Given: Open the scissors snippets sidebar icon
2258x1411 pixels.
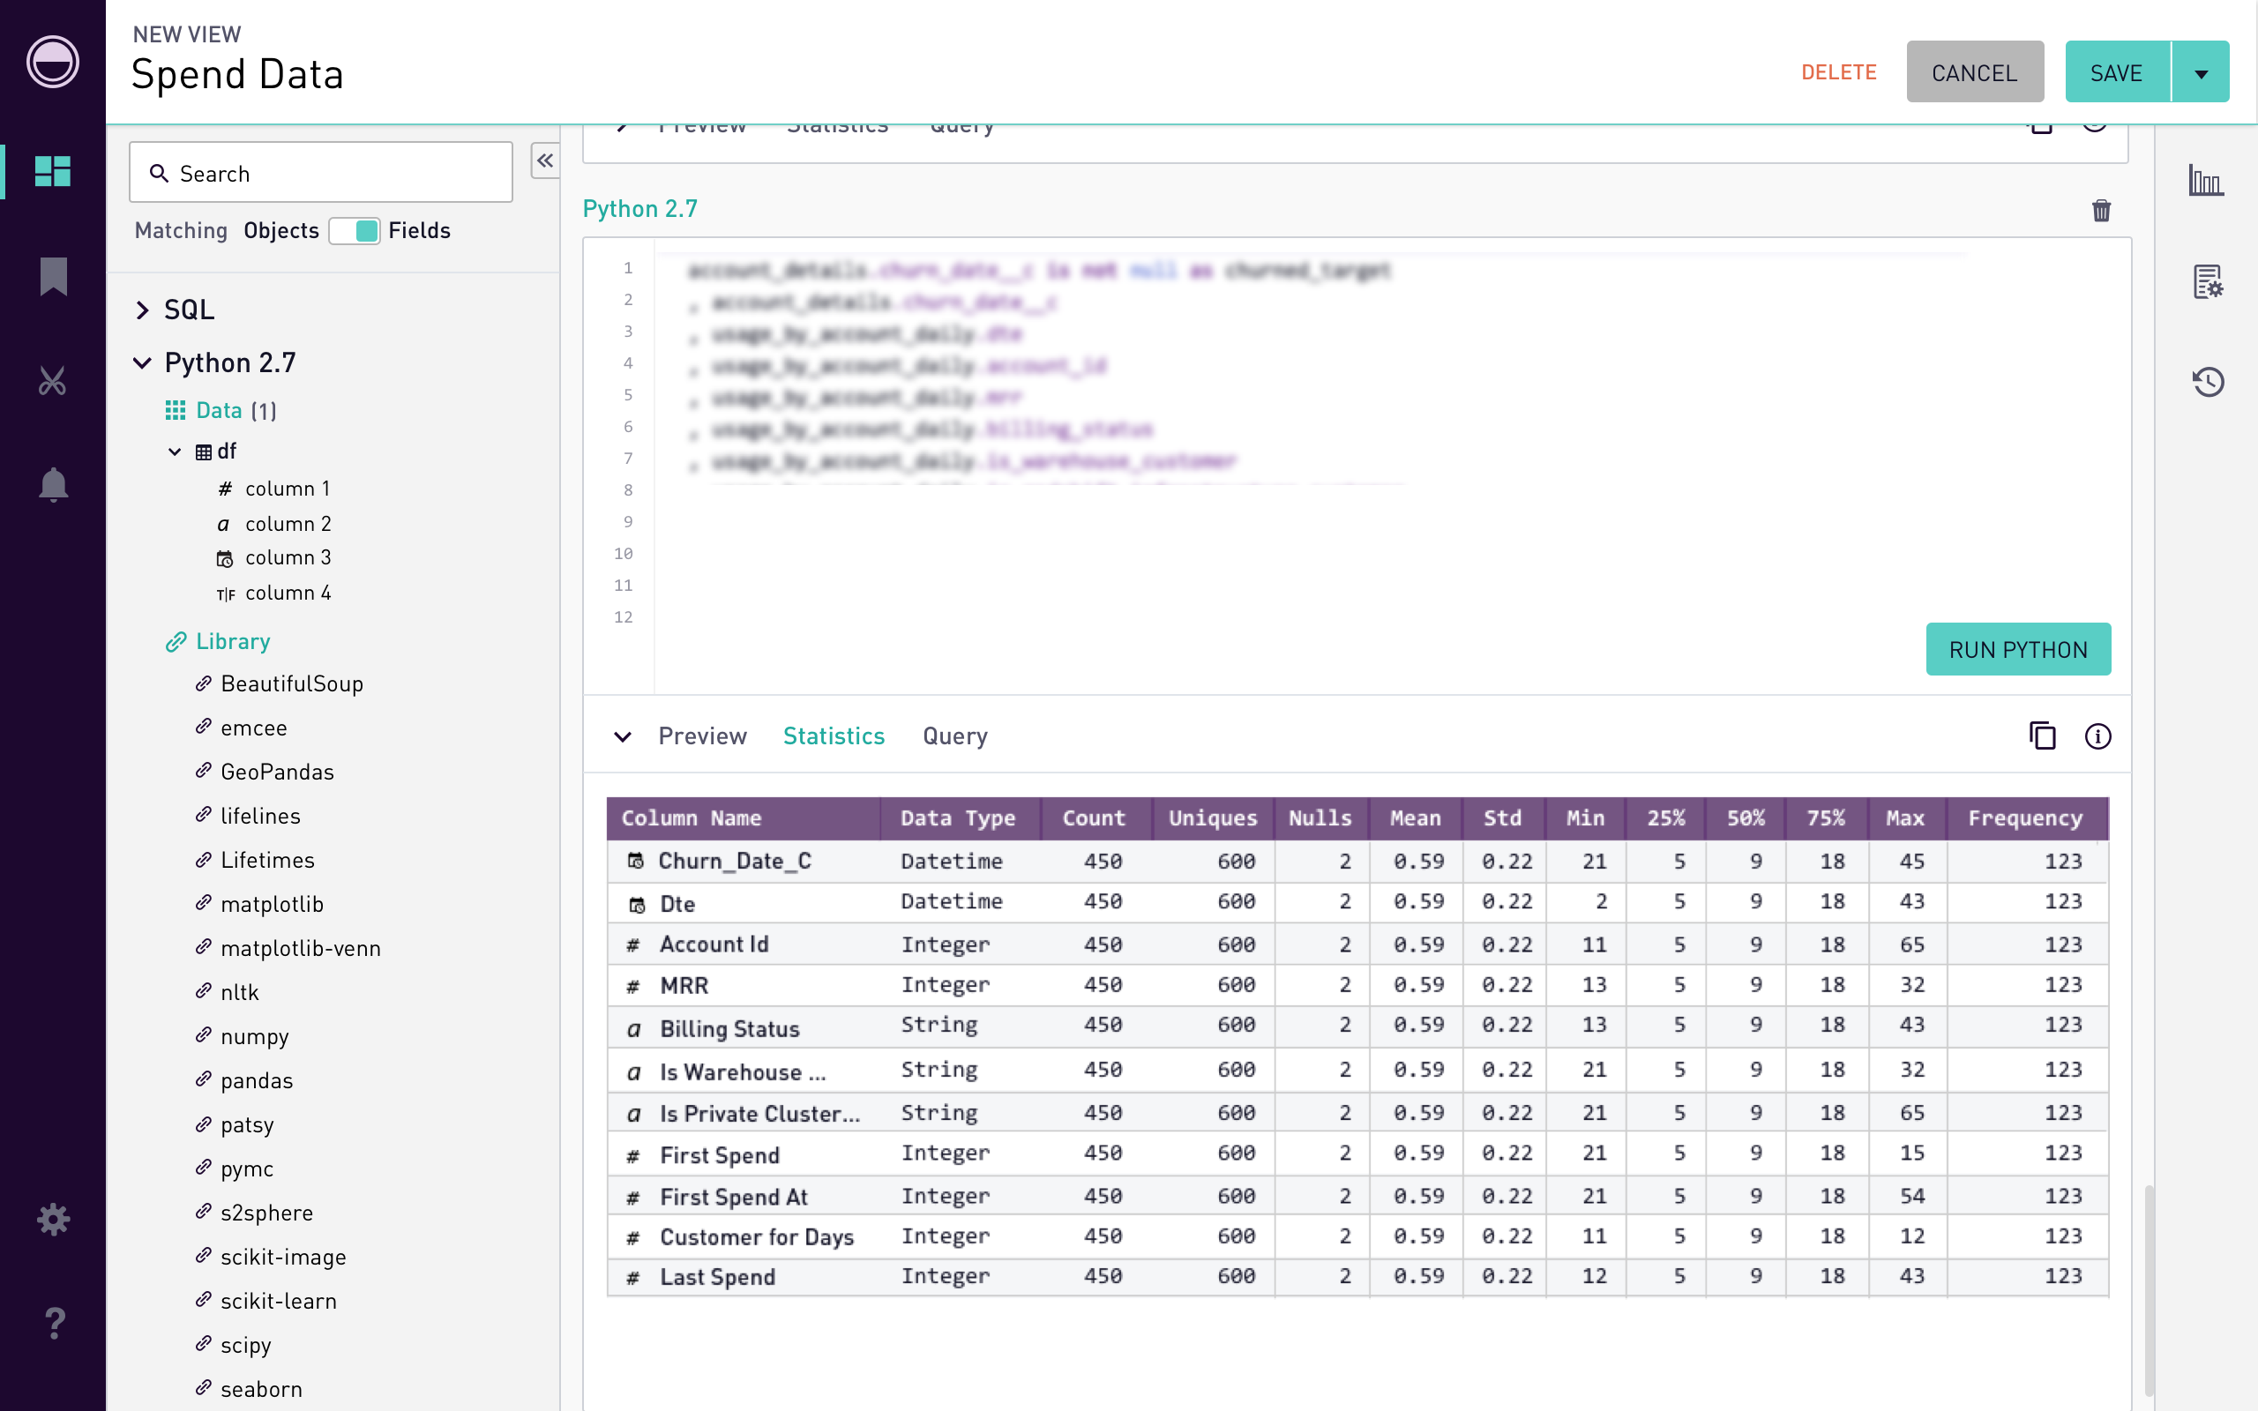Looking at the screenshot, I should [x=52, y=381].
